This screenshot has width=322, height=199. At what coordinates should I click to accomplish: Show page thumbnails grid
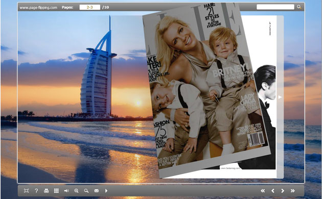56,191
